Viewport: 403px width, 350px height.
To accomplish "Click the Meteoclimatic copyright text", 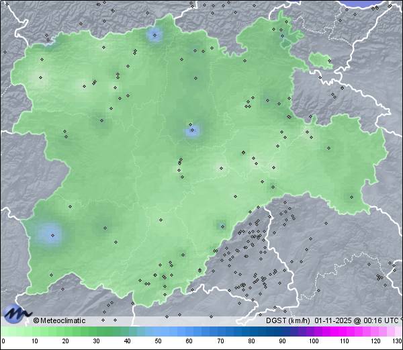I will (x=60, y=320).
